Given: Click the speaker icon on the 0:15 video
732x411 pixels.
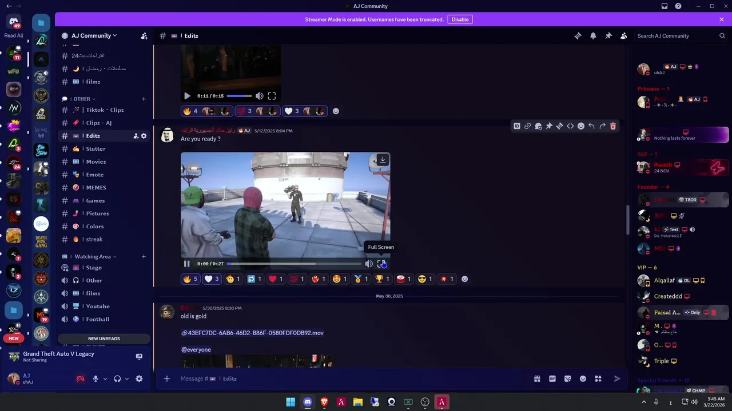Looking at the screenshot, I should 260,96.
